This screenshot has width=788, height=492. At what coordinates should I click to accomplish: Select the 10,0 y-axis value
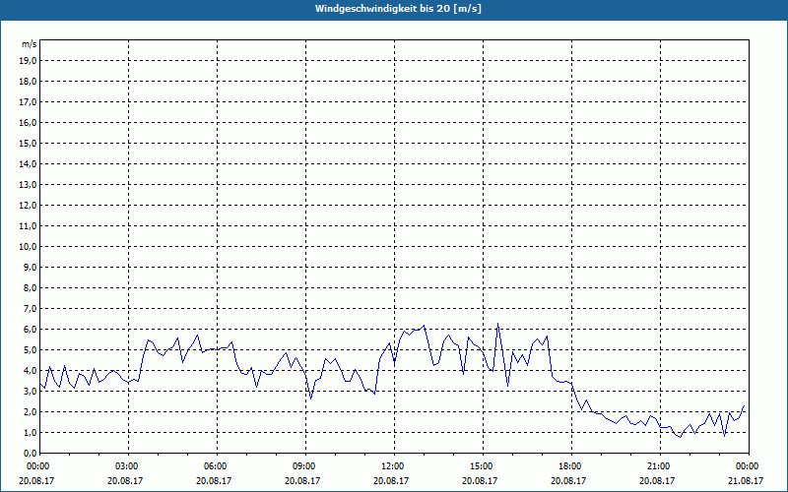click(28, 247)
